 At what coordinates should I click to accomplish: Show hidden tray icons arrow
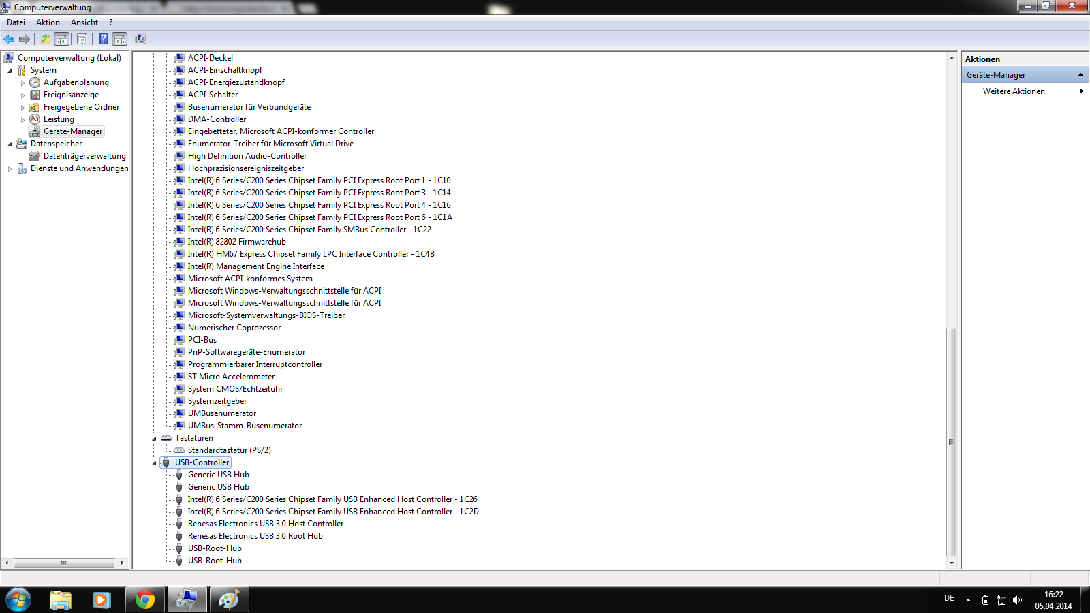coord(968,600)
